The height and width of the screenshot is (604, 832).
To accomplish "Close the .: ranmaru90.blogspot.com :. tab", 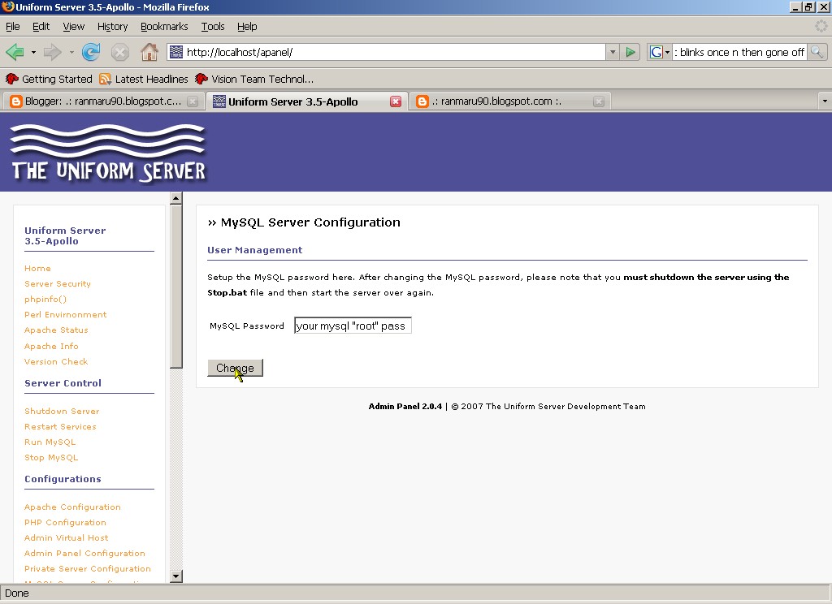I will (599, 101).
